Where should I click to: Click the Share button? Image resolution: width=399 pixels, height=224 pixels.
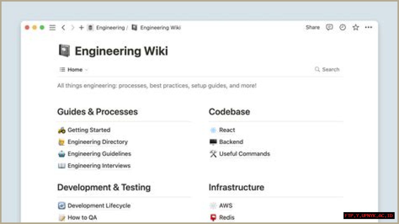point(313,27)
